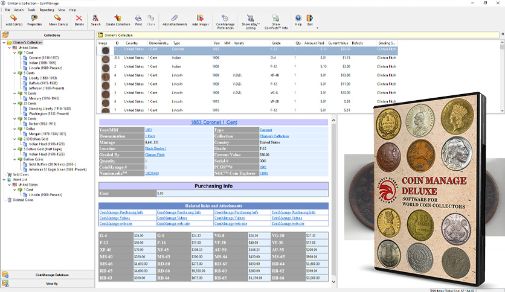This screenshot has height=292, width=505.
Task: Open the File menu
Action: coord(7,10)
